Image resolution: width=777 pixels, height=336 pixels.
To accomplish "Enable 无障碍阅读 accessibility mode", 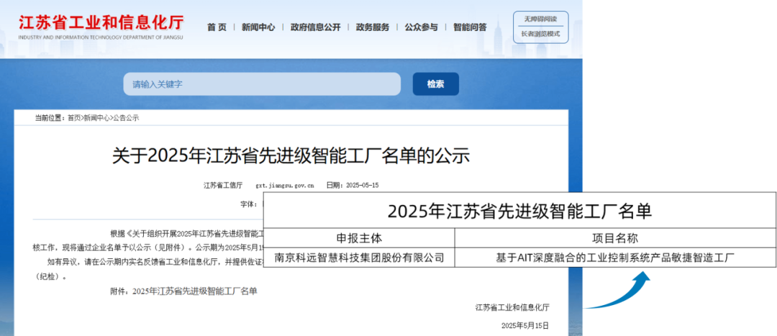I will 540,19.
